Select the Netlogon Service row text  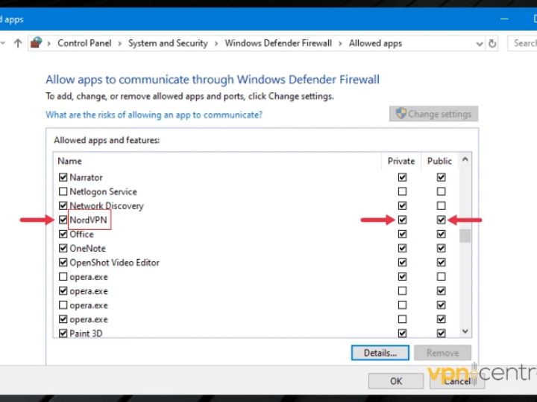point(103,191)
